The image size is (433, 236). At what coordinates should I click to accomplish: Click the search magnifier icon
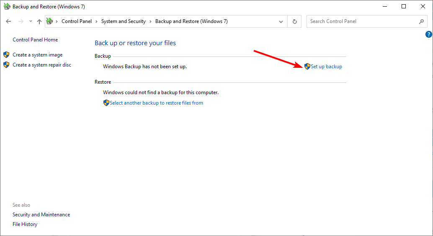[x=421, y=21]
